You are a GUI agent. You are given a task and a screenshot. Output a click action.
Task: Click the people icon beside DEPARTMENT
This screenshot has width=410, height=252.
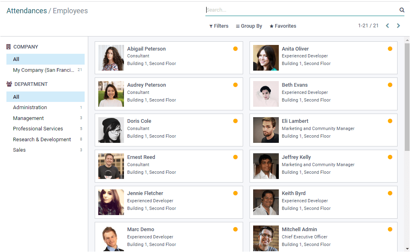pyautogui.click(x=8, y=84)
